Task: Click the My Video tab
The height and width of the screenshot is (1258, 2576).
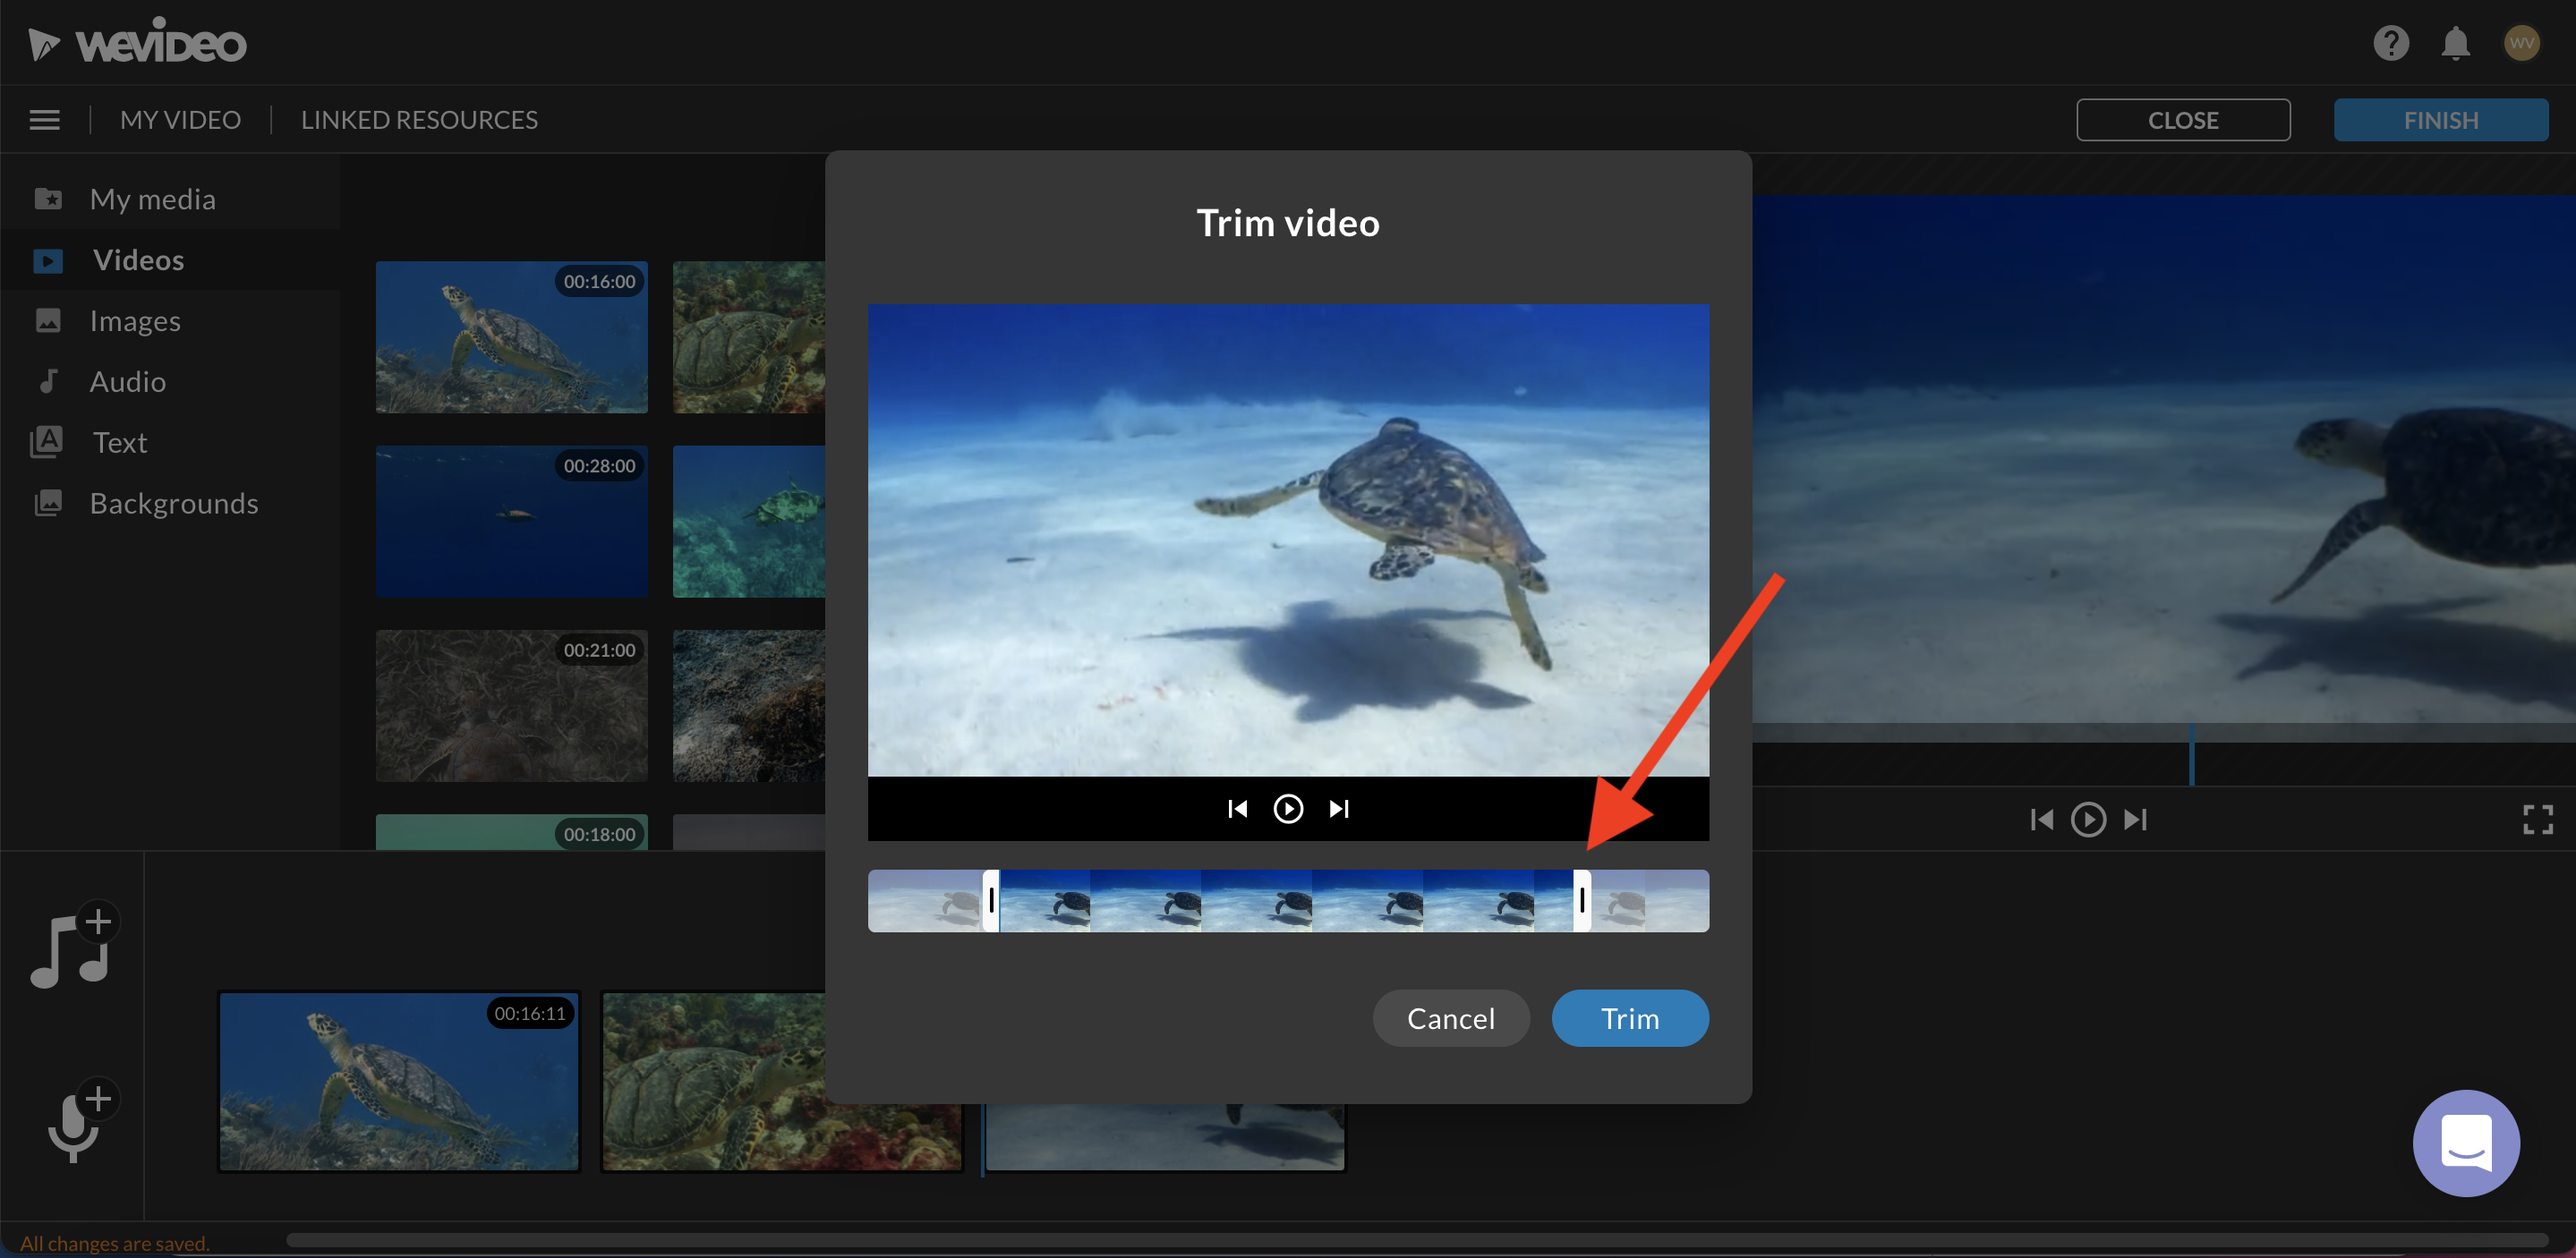Action: pyautogui.click(x=179, y=118)
